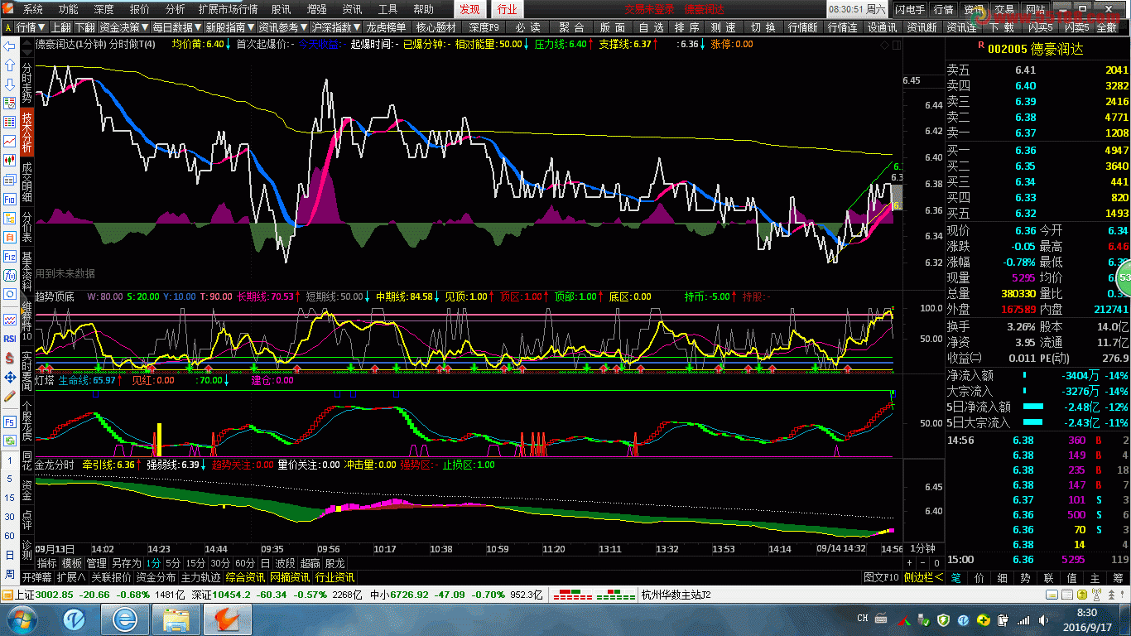Open the 侧边栏 toggle at bottom right

pos(923,577)
